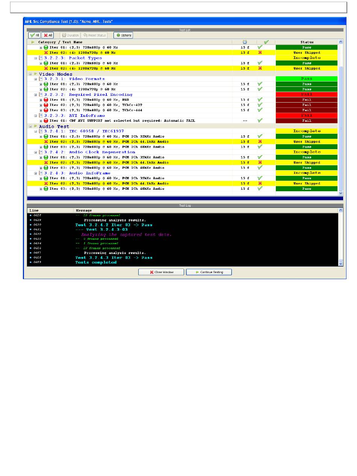Click red ball on YCbCr-444 iteration row
The image size is (357, 476).
click(x=46, y=110)
